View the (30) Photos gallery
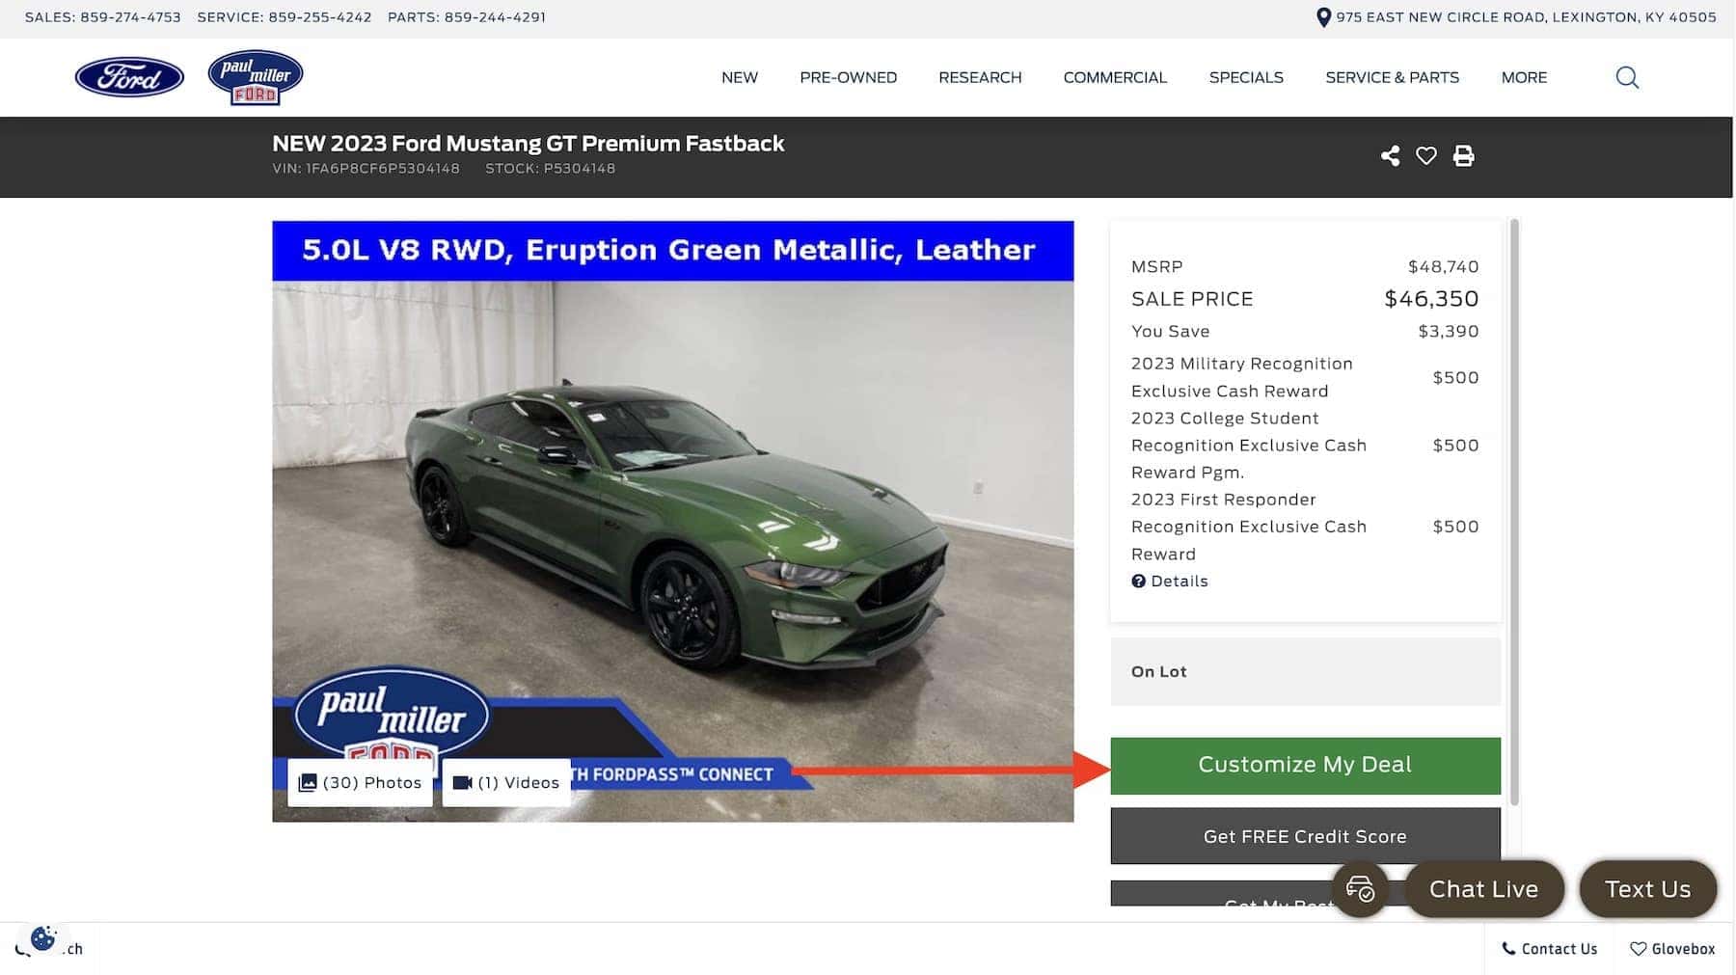This screenshot has width=1736, height=975. click(x=360, y=782)
